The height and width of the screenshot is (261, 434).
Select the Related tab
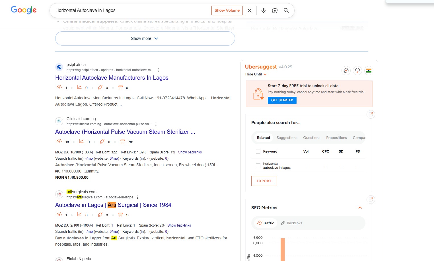[264, 138]
